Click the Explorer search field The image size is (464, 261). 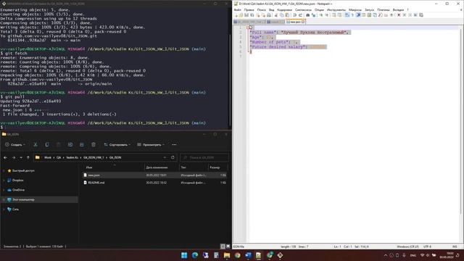[204, 157]
